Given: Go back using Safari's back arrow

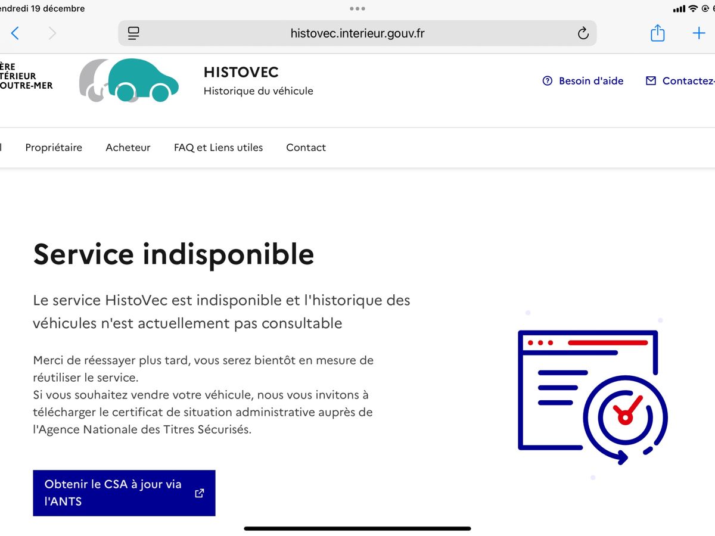Looking at the screenshot, I should click(x=15, y=33).
